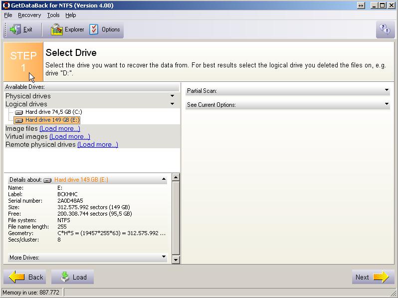The width and height of the screenshot is (398, 298).
Task: Click the Geometry C*H*S value
Action: click(x=112, y=233)
